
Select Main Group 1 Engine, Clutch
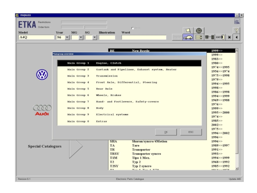(129, 63)
